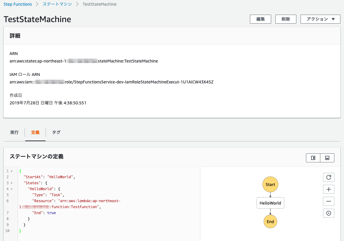Screen dimensions: 344x241
Task: Open the タグ tab
Action: tap(56, 132)
